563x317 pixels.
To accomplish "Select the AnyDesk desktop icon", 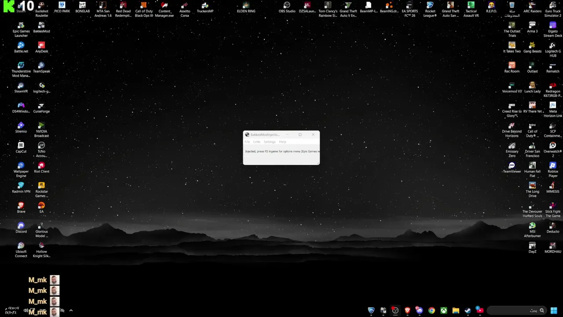I will (x=41, y=48).
